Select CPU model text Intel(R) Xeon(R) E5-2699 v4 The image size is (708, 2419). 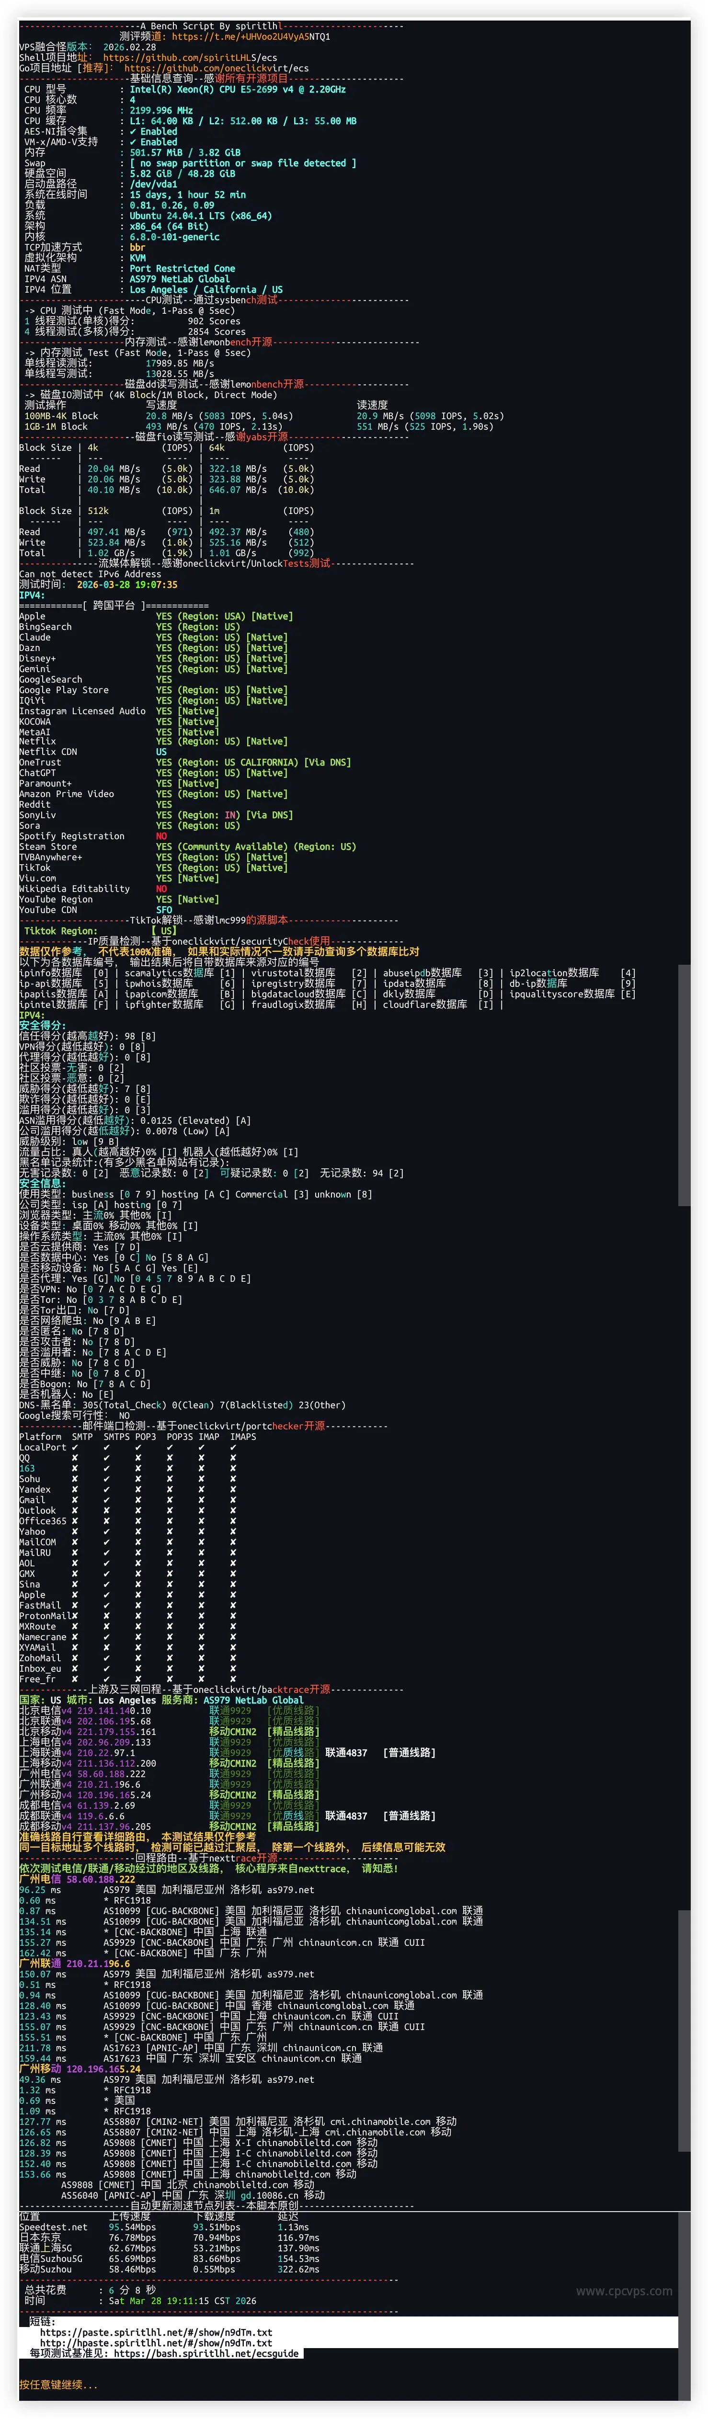click(x=238, y=89)
